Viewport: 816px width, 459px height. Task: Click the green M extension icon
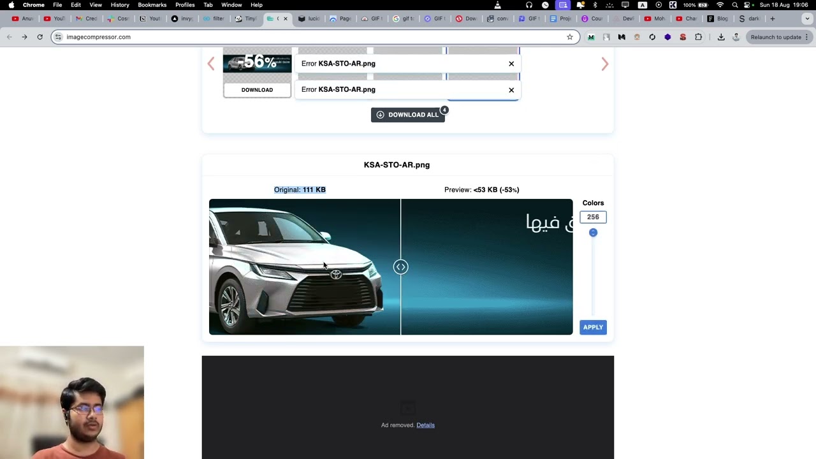click(x=591, y=37)
